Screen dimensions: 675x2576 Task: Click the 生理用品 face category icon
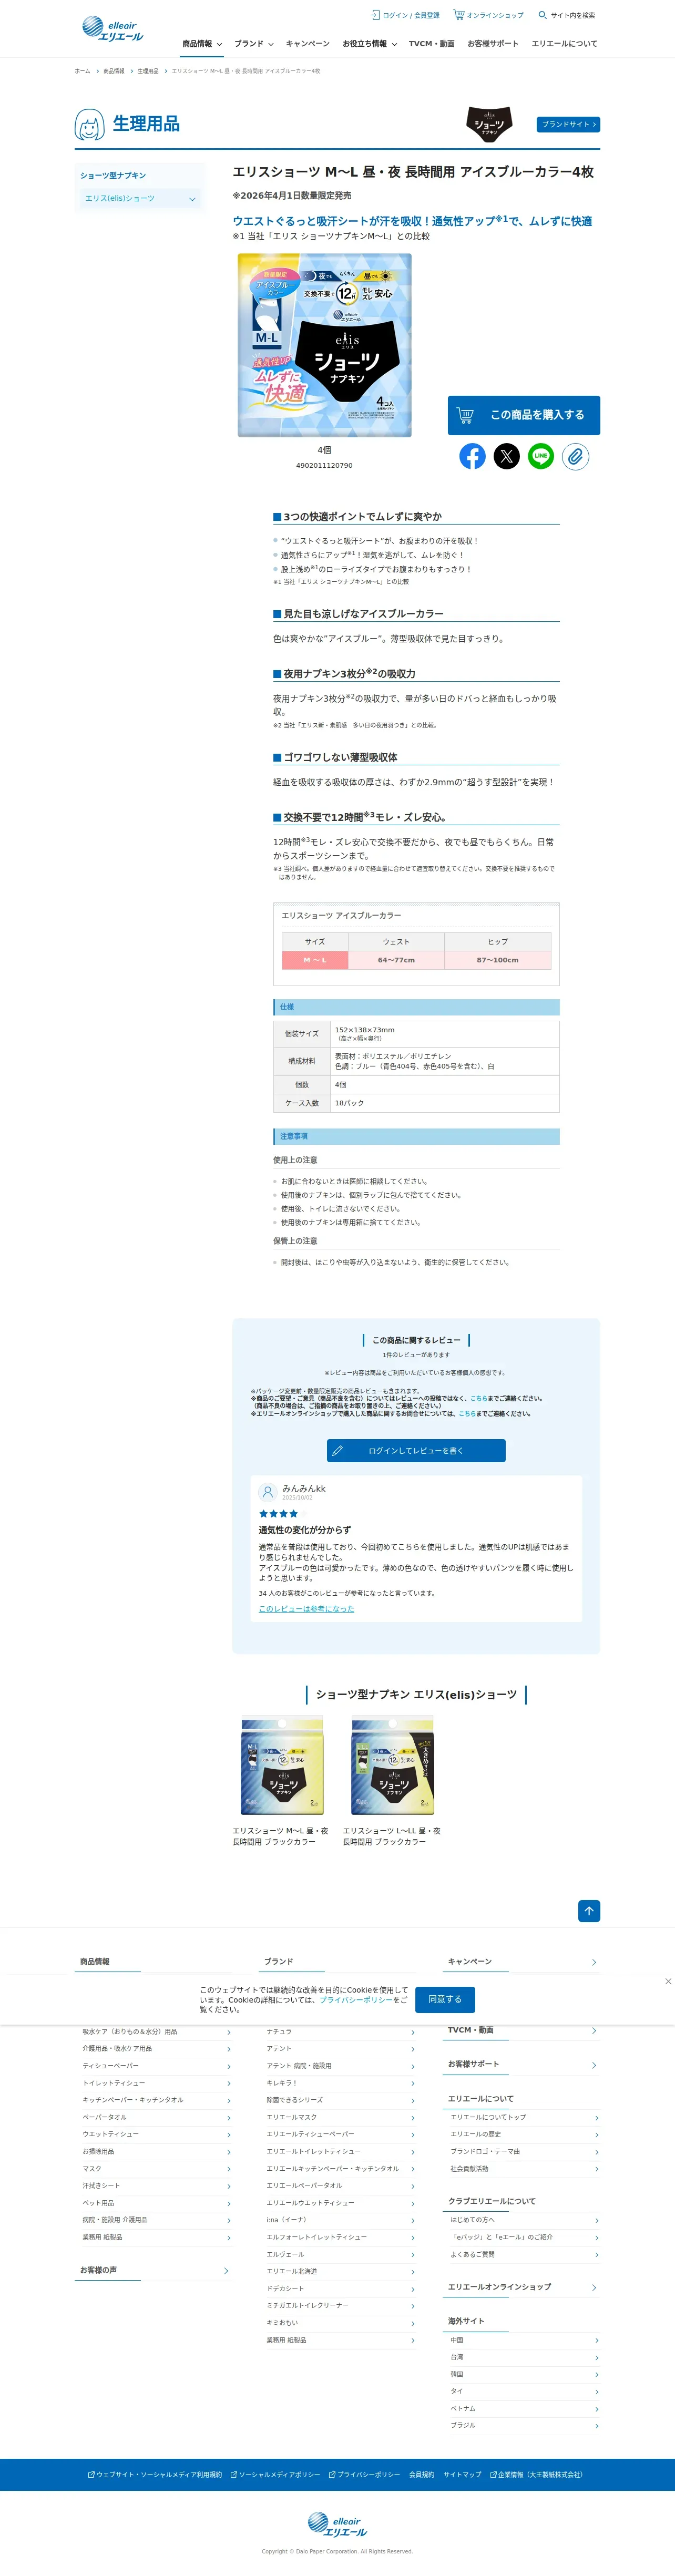(x=90, y=125)
